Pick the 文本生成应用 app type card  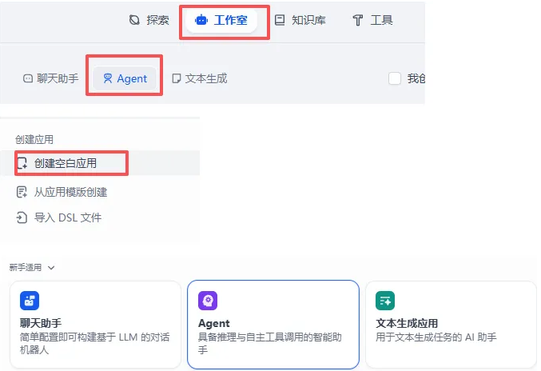(451, 324)
